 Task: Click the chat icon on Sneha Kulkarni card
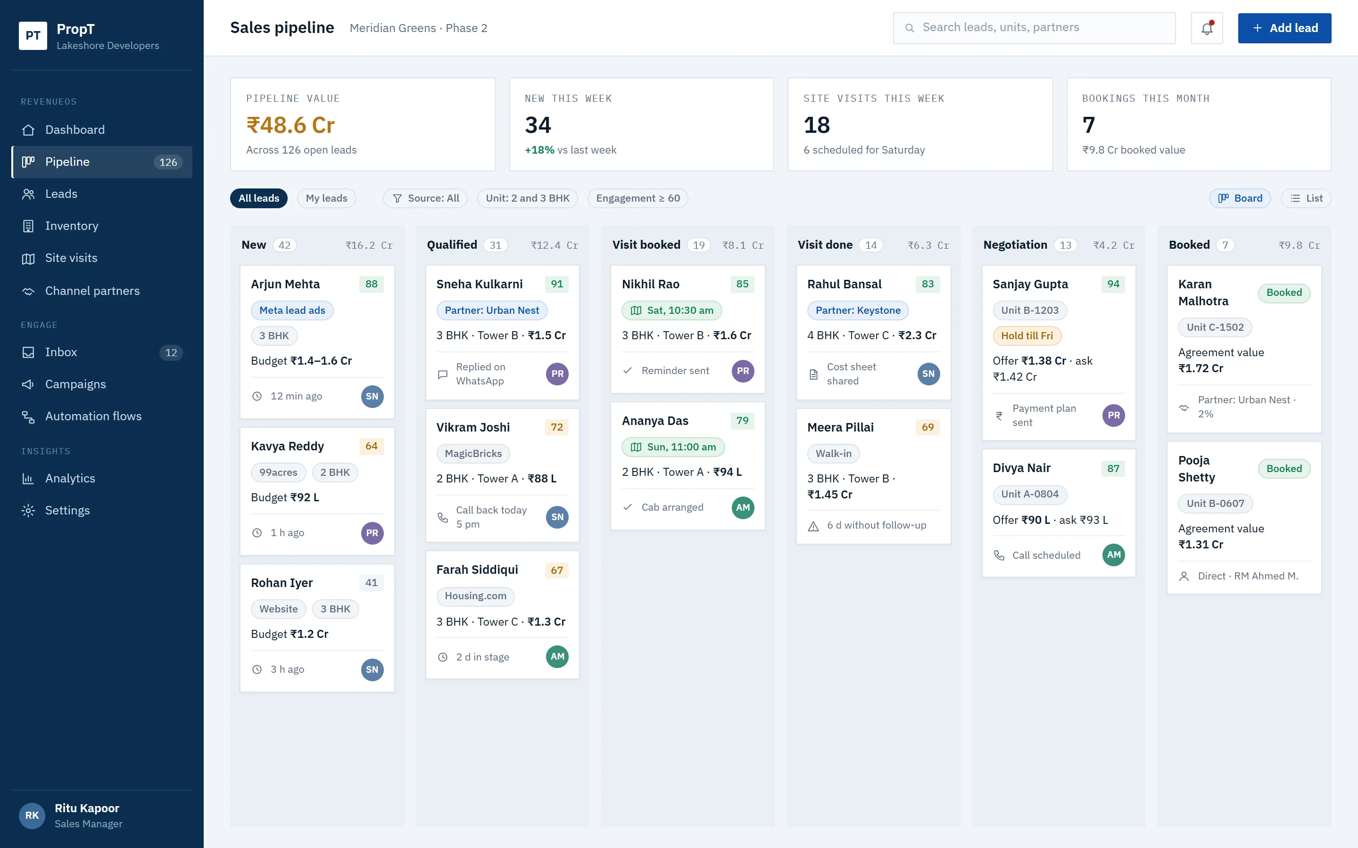(x=443, y=374)
